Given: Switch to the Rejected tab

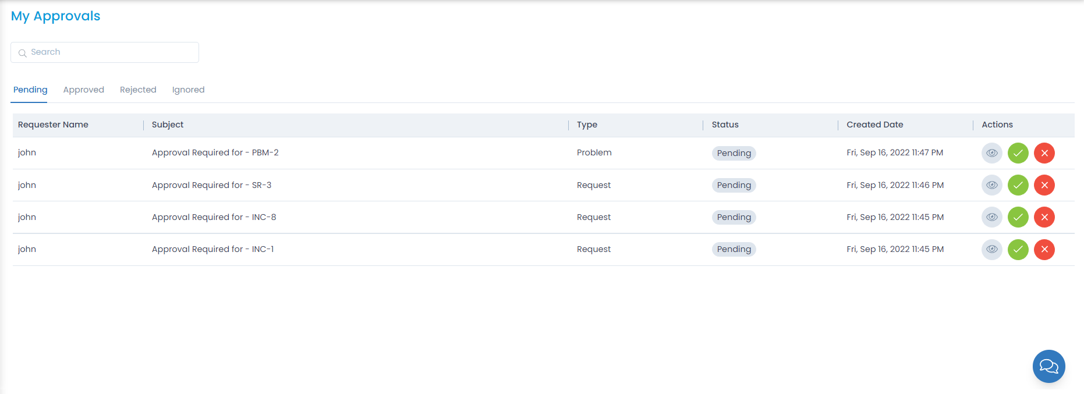Looking at the screenshot, I should point(138,90).
